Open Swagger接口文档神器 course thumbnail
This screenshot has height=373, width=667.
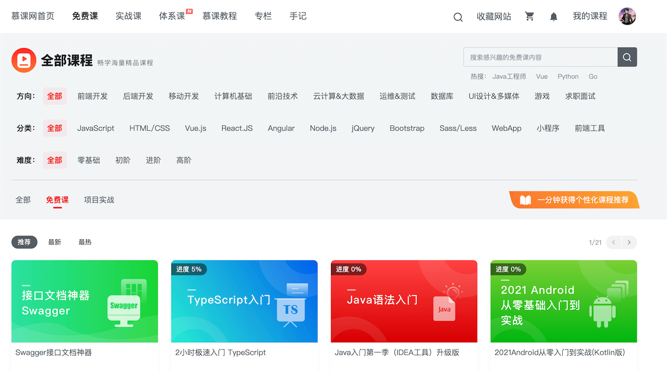85,301
